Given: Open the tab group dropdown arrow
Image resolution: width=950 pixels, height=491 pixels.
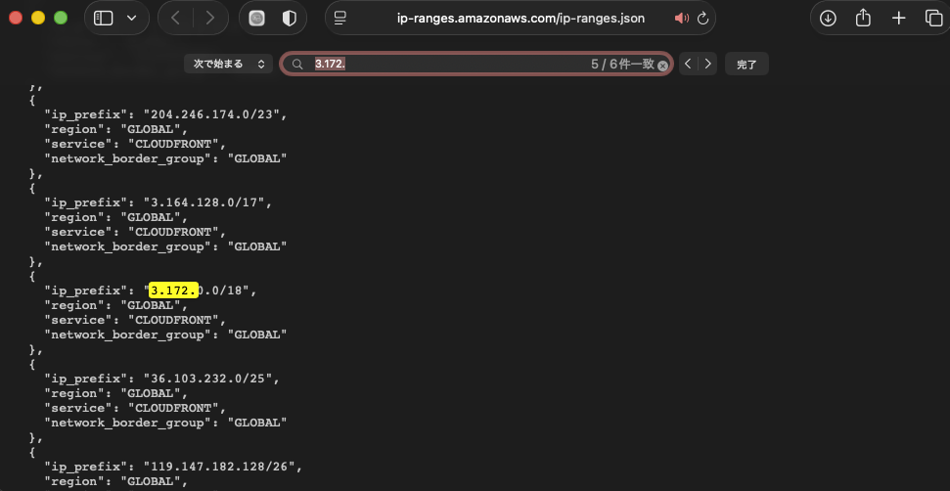Looking at the screenshot, I should click(131, 18).
